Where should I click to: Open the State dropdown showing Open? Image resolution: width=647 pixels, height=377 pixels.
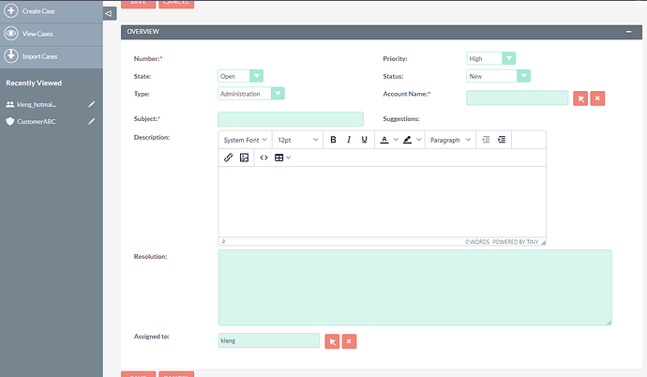(240, 76)
